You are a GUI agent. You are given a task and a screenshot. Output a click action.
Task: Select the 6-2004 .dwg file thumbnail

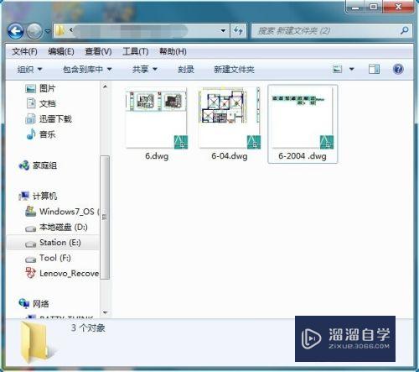tap(303, 118)
